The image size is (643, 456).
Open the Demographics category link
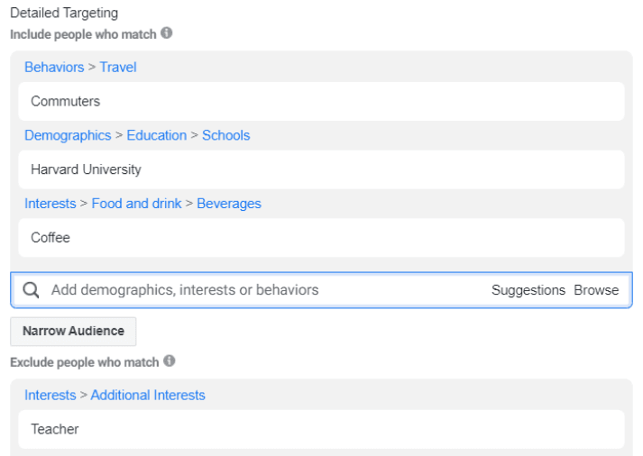68,135
